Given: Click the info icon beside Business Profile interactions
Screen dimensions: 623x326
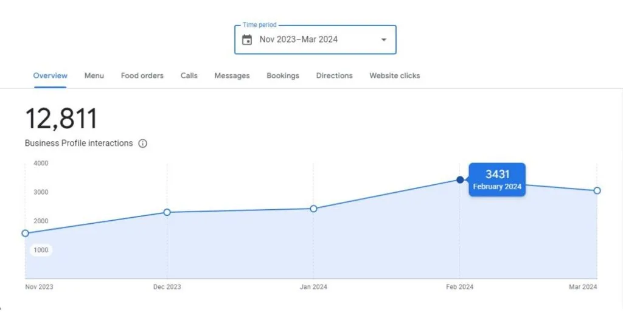Looking at the screenshot, I should click(142, 144).
